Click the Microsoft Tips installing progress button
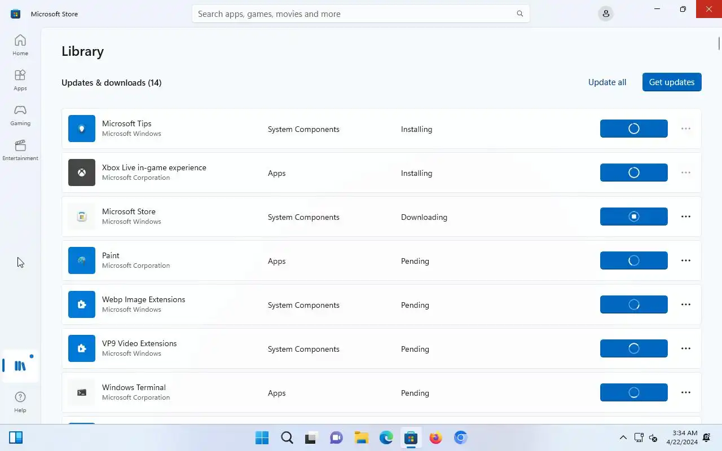Screen dimensions: 722x451 (634, 129)
